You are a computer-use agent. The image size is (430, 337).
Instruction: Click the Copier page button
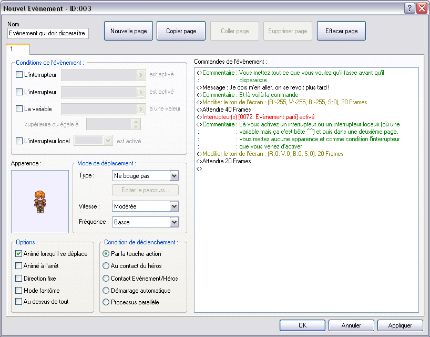181,31
